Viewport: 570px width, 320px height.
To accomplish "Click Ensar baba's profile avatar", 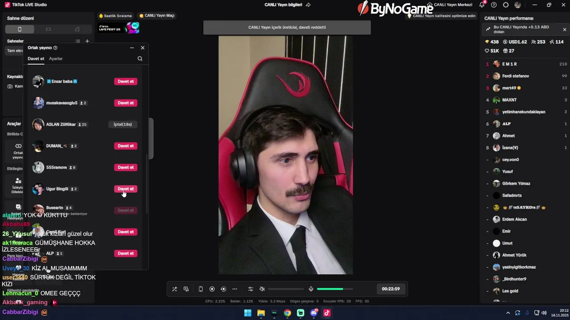I will (x=38, y=81).
